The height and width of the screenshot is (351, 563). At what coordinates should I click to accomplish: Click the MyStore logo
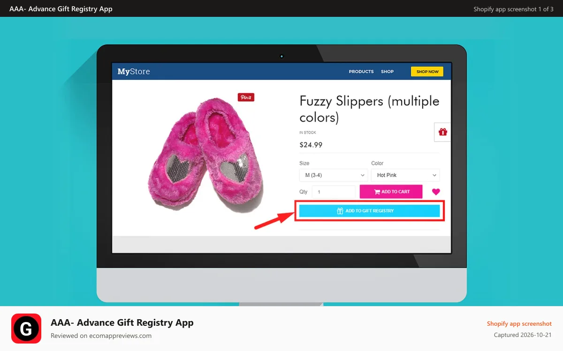point(134,72)
